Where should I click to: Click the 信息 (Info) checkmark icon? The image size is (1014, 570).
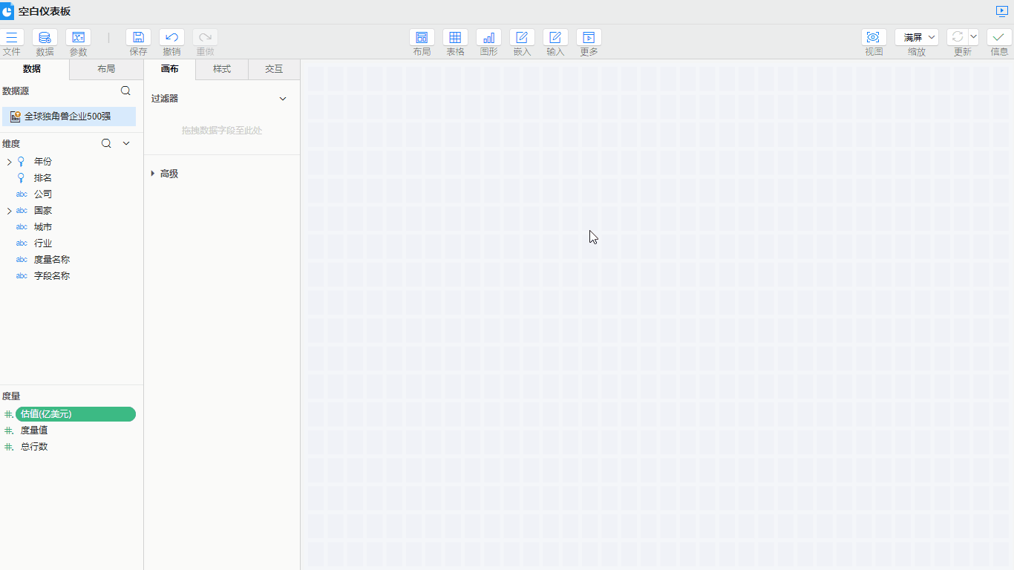999,37
